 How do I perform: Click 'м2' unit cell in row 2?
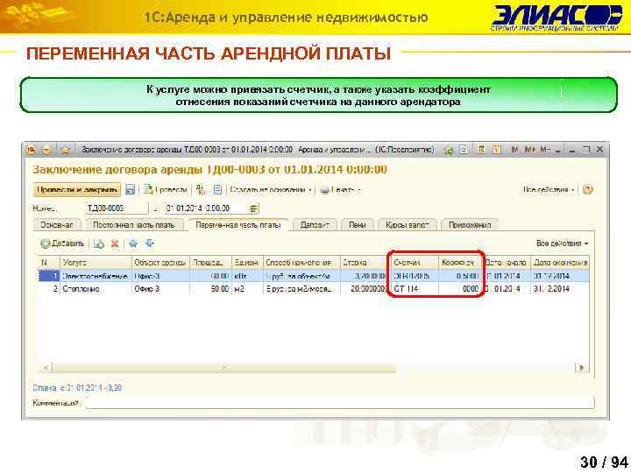247,289
